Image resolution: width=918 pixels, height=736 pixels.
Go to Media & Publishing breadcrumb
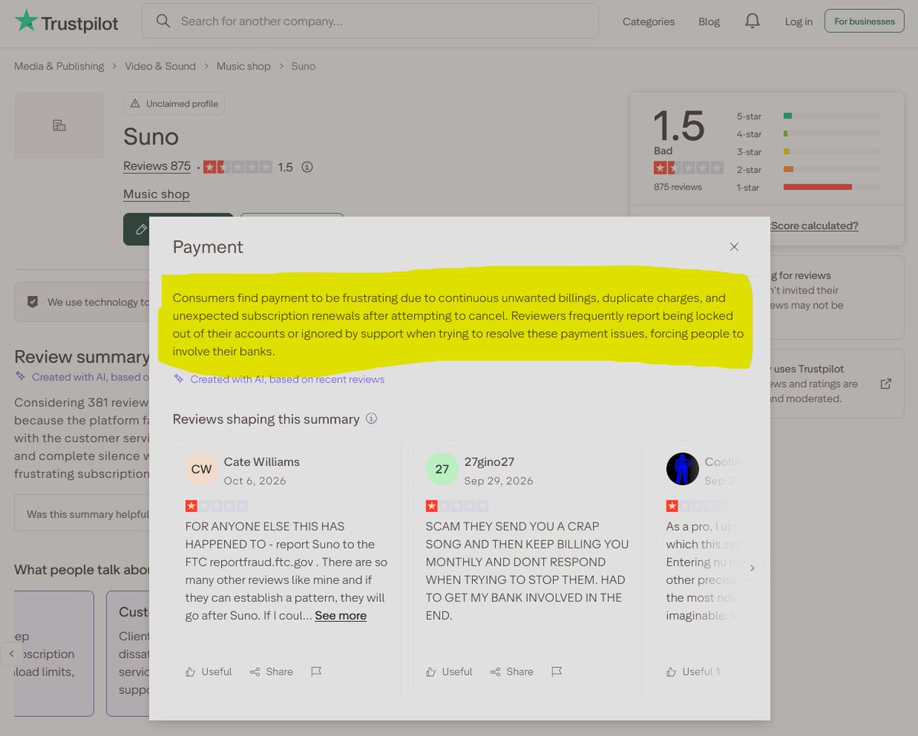point(59,66)
